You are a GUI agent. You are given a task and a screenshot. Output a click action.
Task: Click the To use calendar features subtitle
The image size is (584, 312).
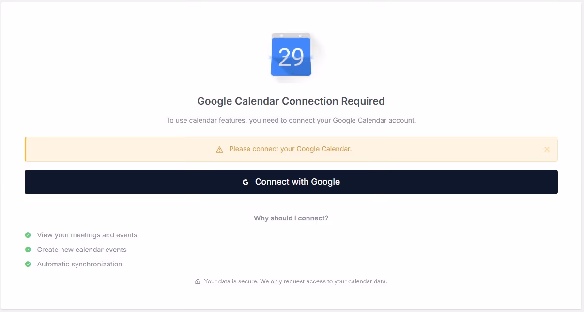point(291,120)
